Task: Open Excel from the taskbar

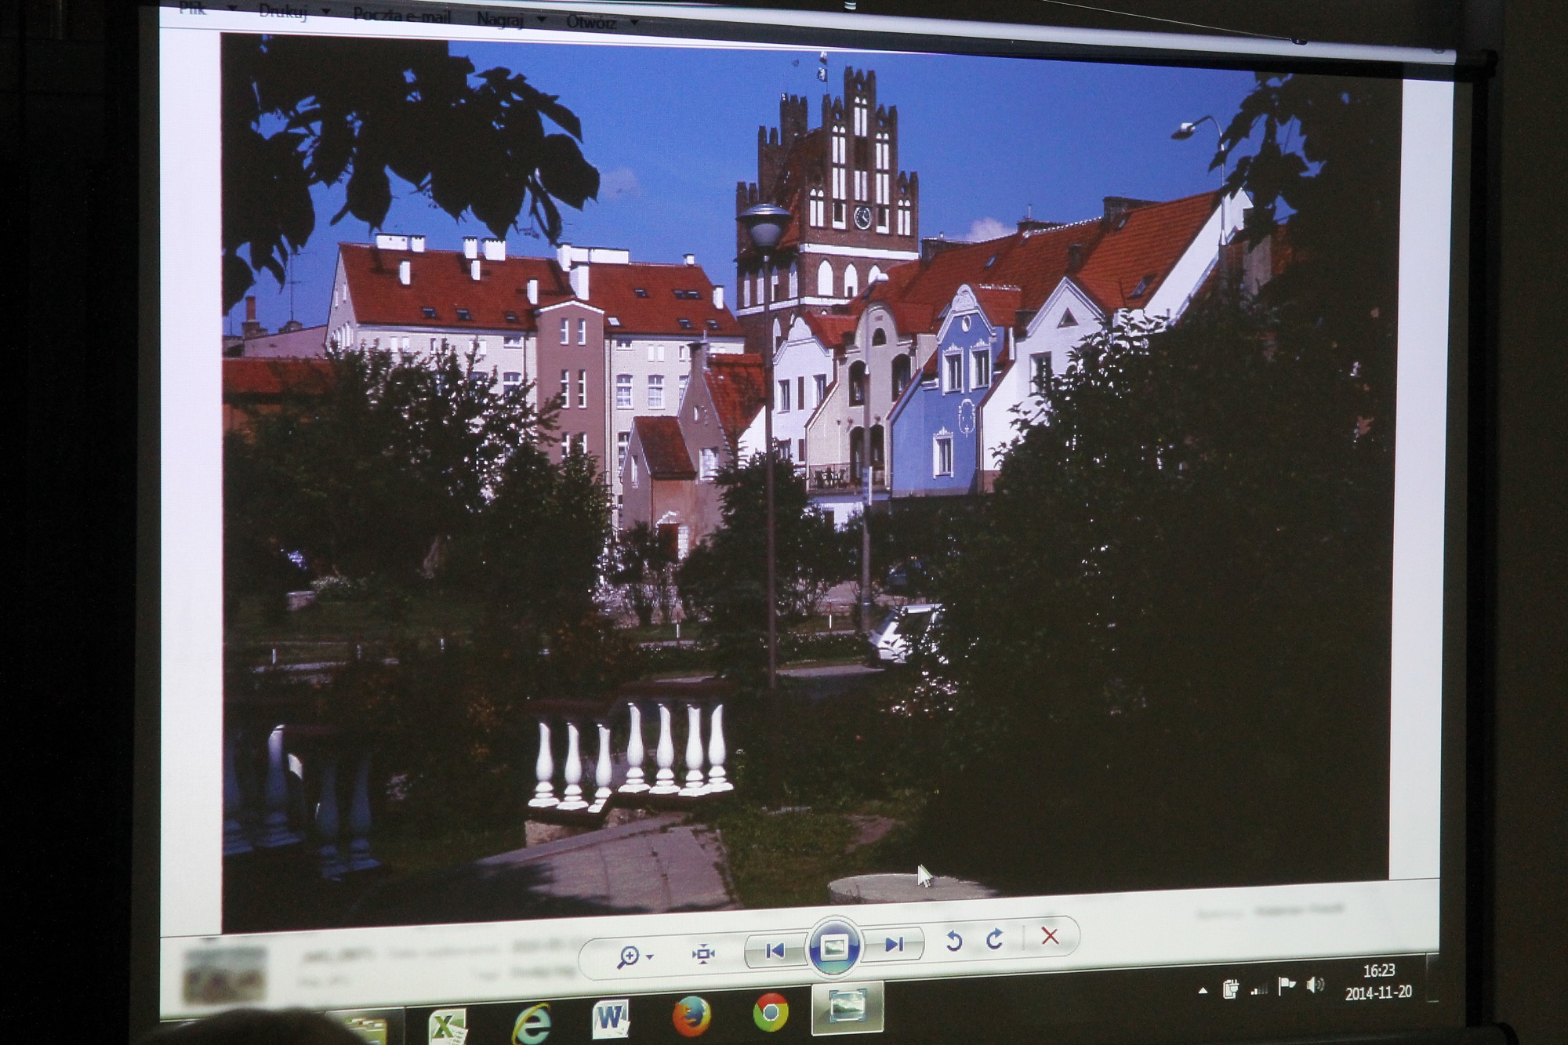Action: click(x=448, y=1025)
